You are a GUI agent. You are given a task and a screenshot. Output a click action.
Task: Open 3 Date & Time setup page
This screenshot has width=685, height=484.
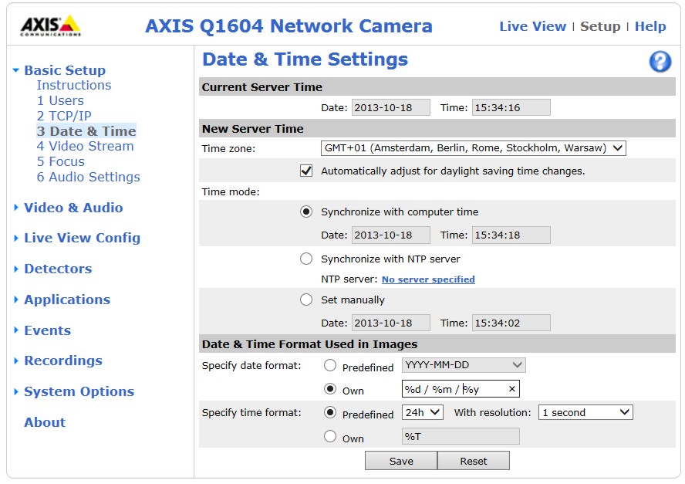coord(86,131)
